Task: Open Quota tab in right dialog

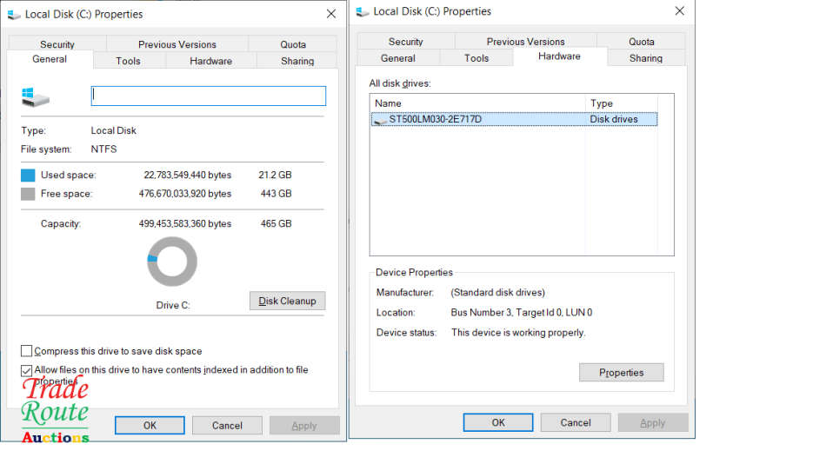Action: 642,42
